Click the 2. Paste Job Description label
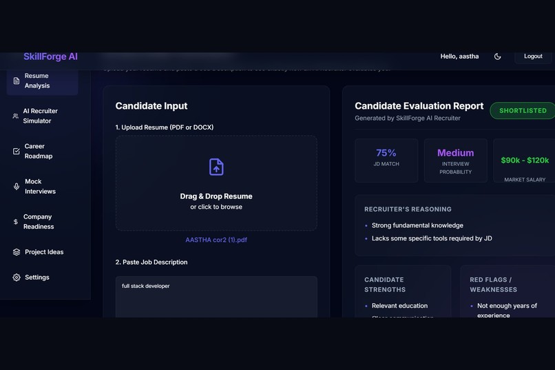Viewport: 555px width, 370px height. 151,262
